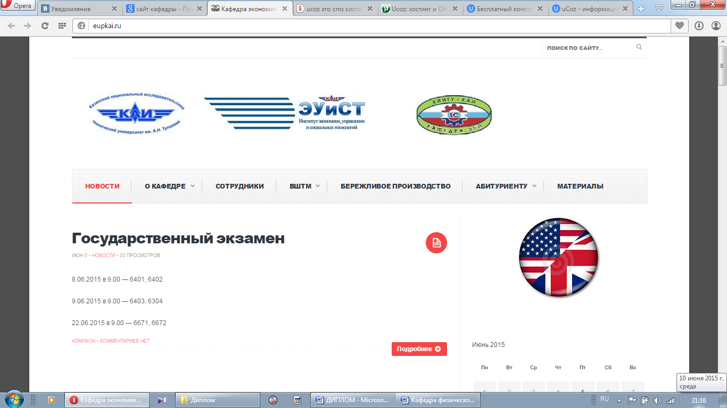
Task: Click the "Июнь 2015" calendar heading
Action: pyautogui.click(x=489, y=345)
